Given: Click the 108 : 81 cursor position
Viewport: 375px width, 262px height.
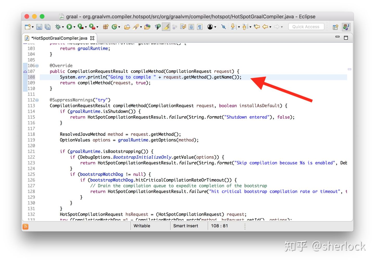Looking at the screenshot, I should click(x=219, y=226).
